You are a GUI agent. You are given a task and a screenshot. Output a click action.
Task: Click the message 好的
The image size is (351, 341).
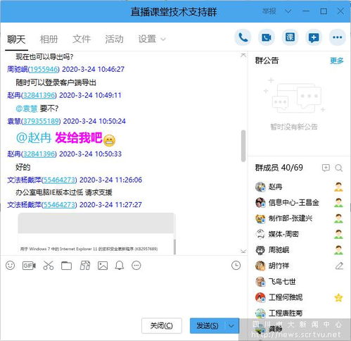point(23,168)
